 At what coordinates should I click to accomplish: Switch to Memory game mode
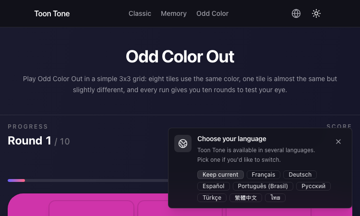(x=174, y=13)
